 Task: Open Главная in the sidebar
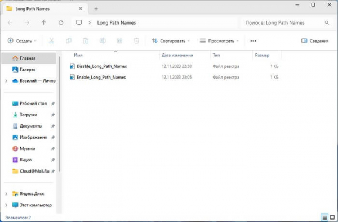[29, 58]
